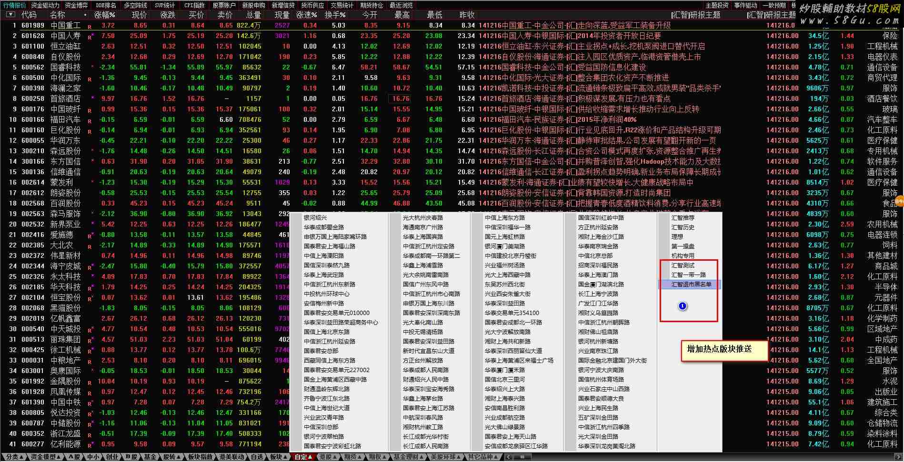Select 银河绍兴 in the popup list

pyautogui.click(x=315, y=218)
